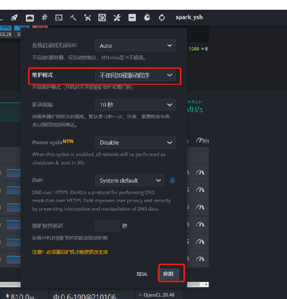Click the rocket icon in the top toolbar
The width and height of the screenshot is (287, 299).
(14, 18)
